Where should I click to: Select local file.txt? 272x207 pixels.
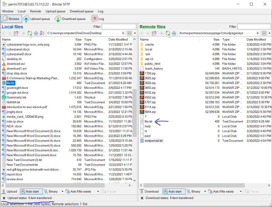(x=10, y=83)
